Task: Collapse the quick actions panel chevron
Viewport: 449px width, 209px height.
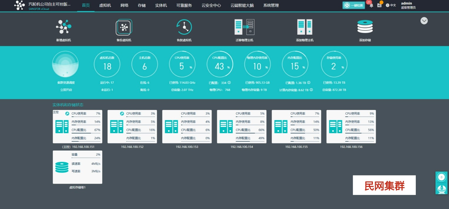Action: (x=424, y=21)
